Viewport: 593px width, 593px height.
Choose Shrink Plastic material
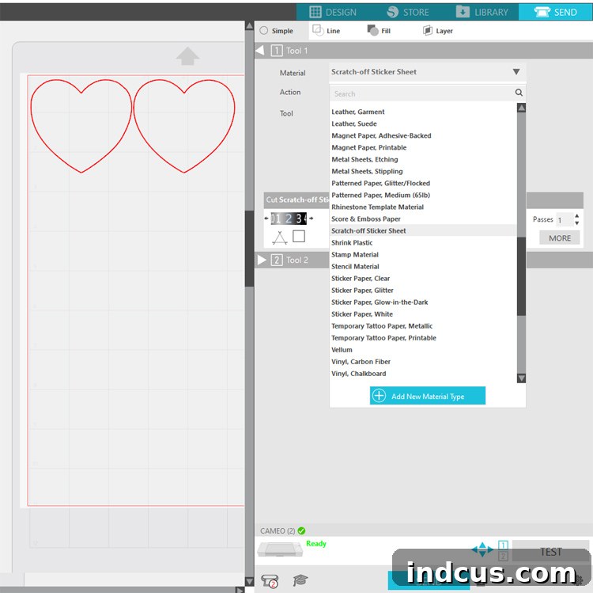tap(352, 243)
